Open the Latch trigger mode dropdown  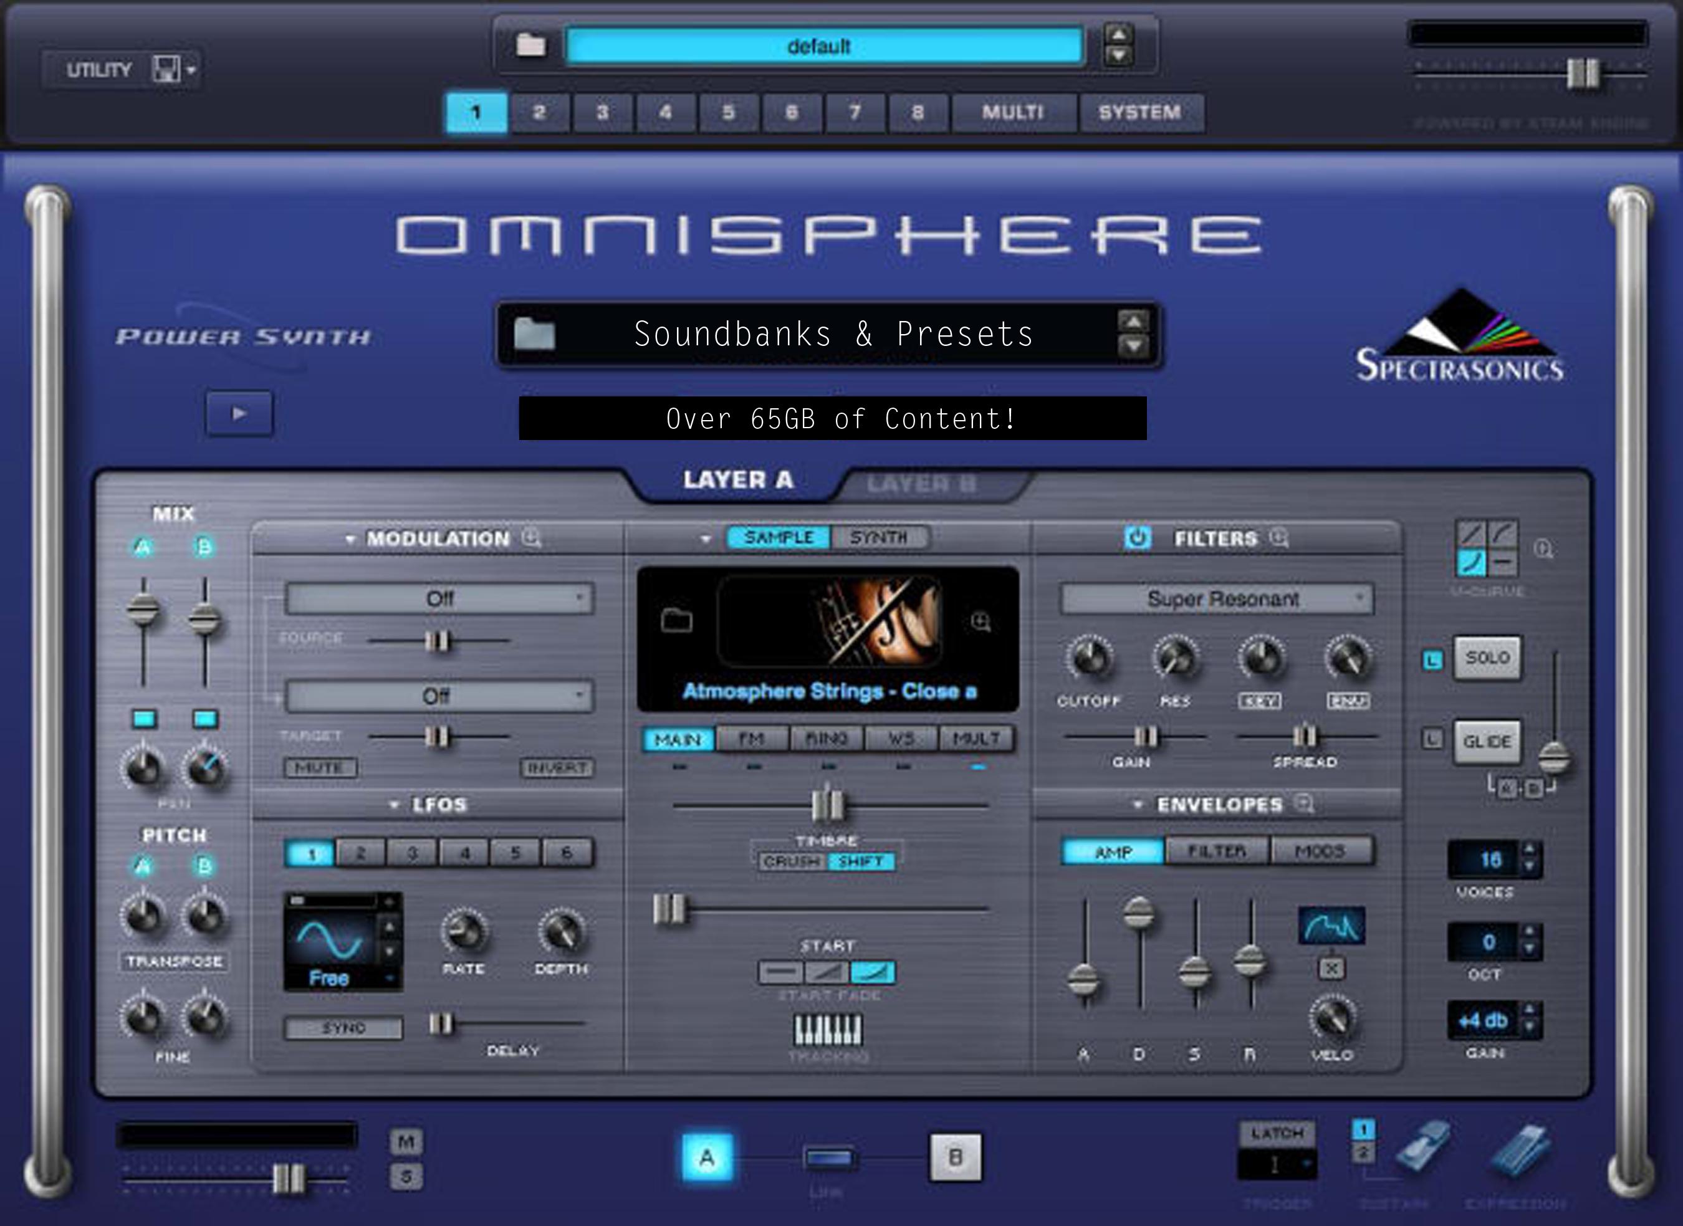[1277, 1164]
